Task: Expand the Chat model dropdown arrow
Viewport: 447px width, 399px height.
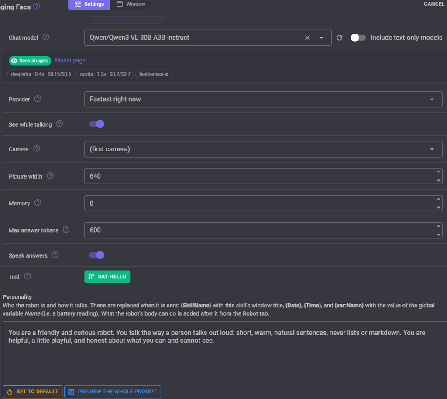Action: coord(321,38)
